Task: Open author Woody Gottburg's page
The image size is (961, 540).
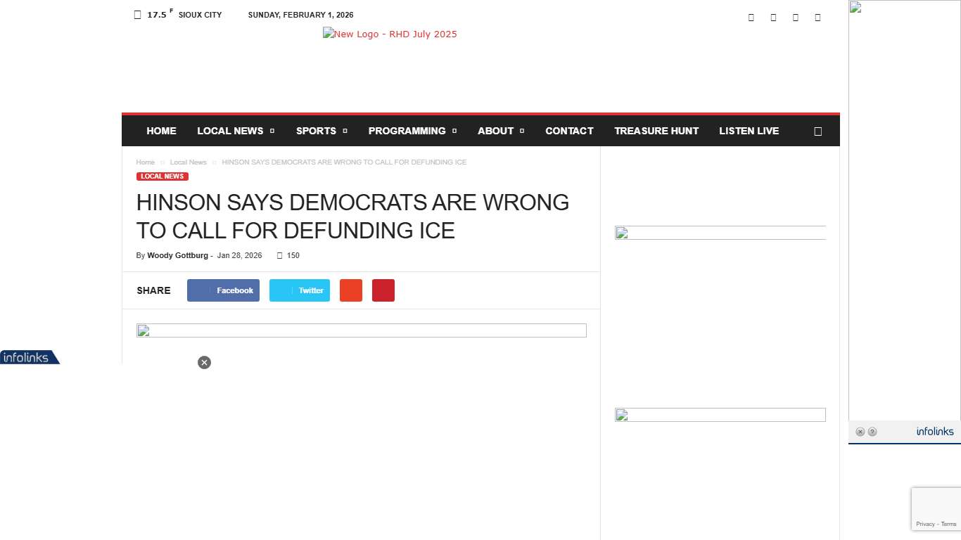Action: point(177,256)
